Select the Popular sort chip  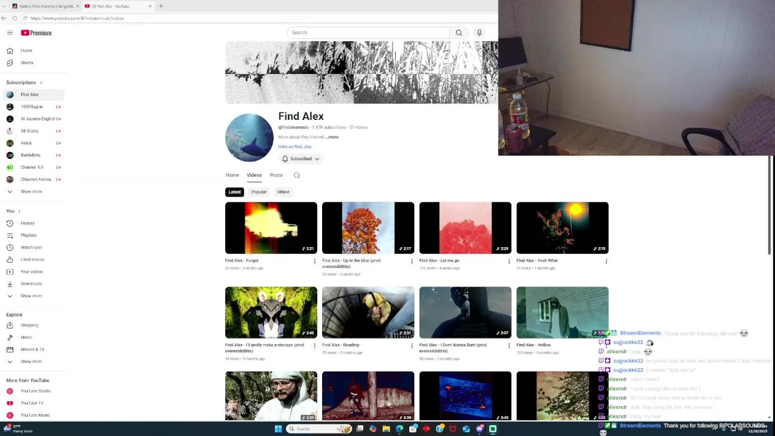[x=259, y=192]
